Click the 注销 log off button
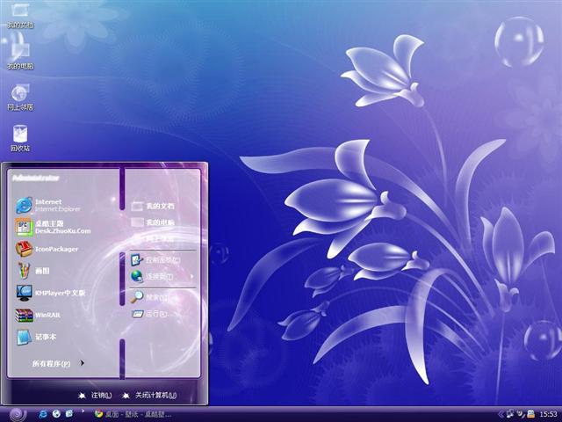Viewport: 562px width, 422px height. (95, 395)
